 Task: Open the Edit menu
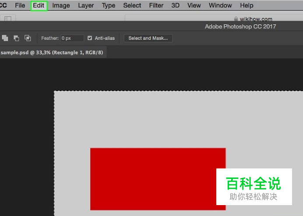pyautogui.click(x=39, y=5)
